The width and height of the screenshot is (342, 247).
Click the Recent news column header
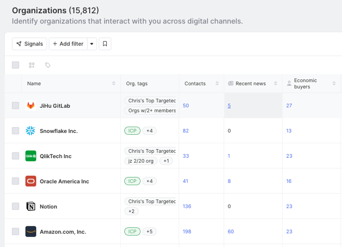click(250, 84)
